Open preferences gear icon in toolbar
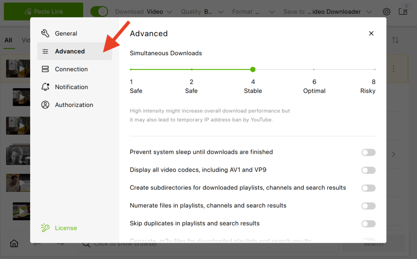Image resolution: width=417 pixels, height=259 pixels. click(x=386, y=12)
